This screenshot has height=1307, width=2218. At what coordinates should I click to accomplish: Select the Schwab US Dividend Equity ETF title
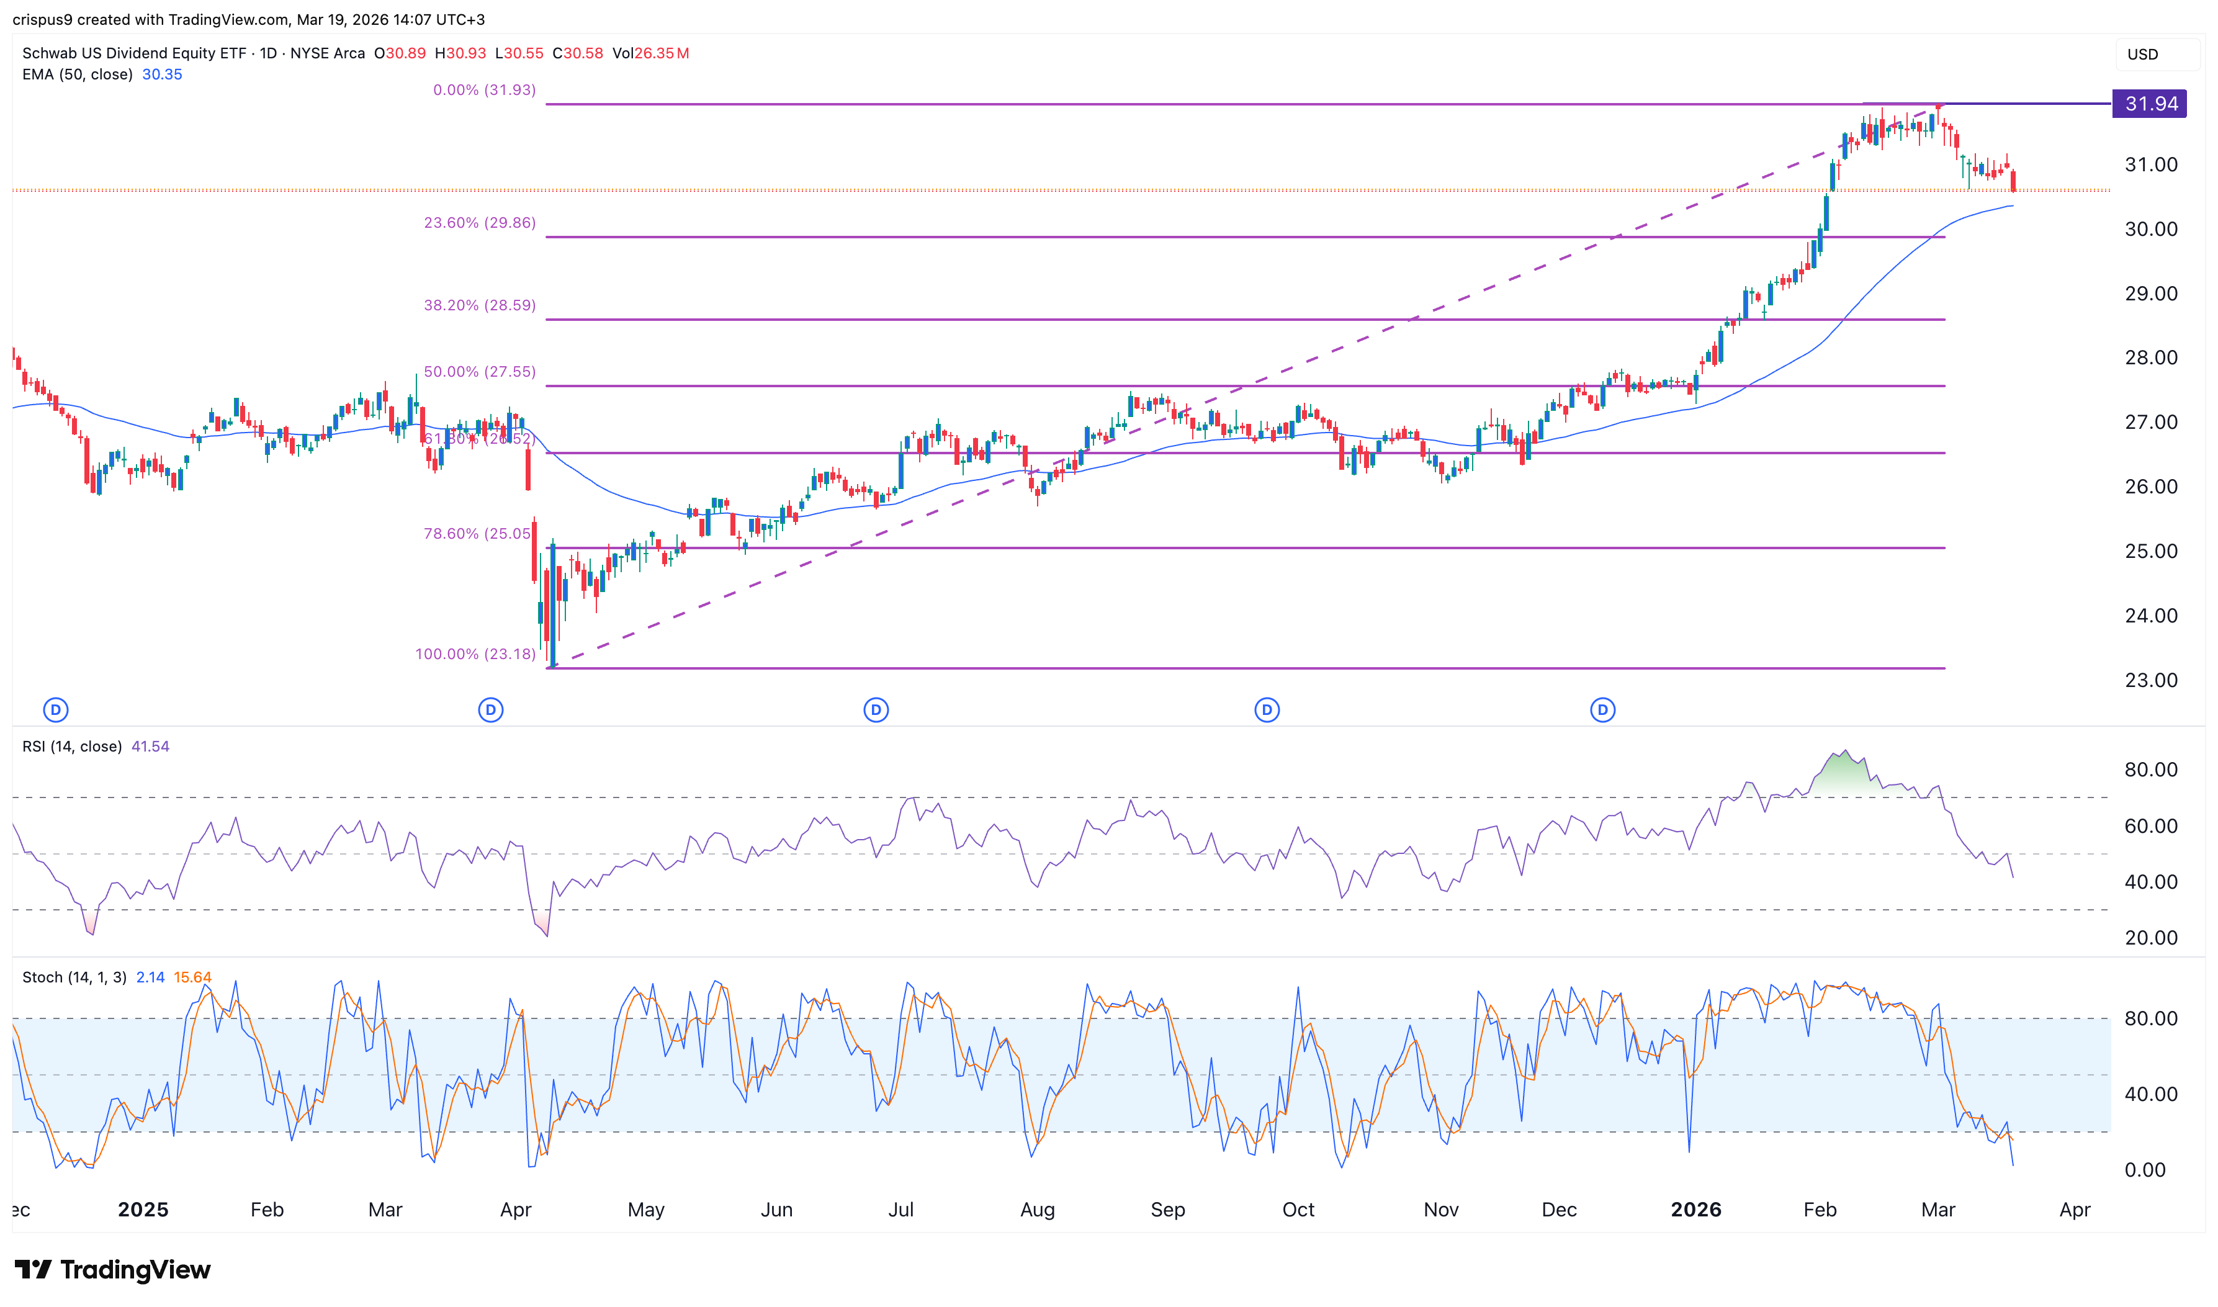point(134,53)
